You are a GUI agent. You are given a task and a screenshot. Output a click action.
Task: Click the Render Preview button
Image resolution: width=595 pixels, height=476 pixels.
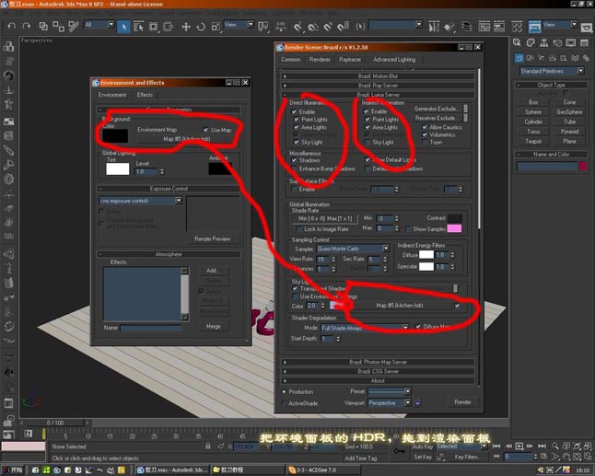(213, 239)
